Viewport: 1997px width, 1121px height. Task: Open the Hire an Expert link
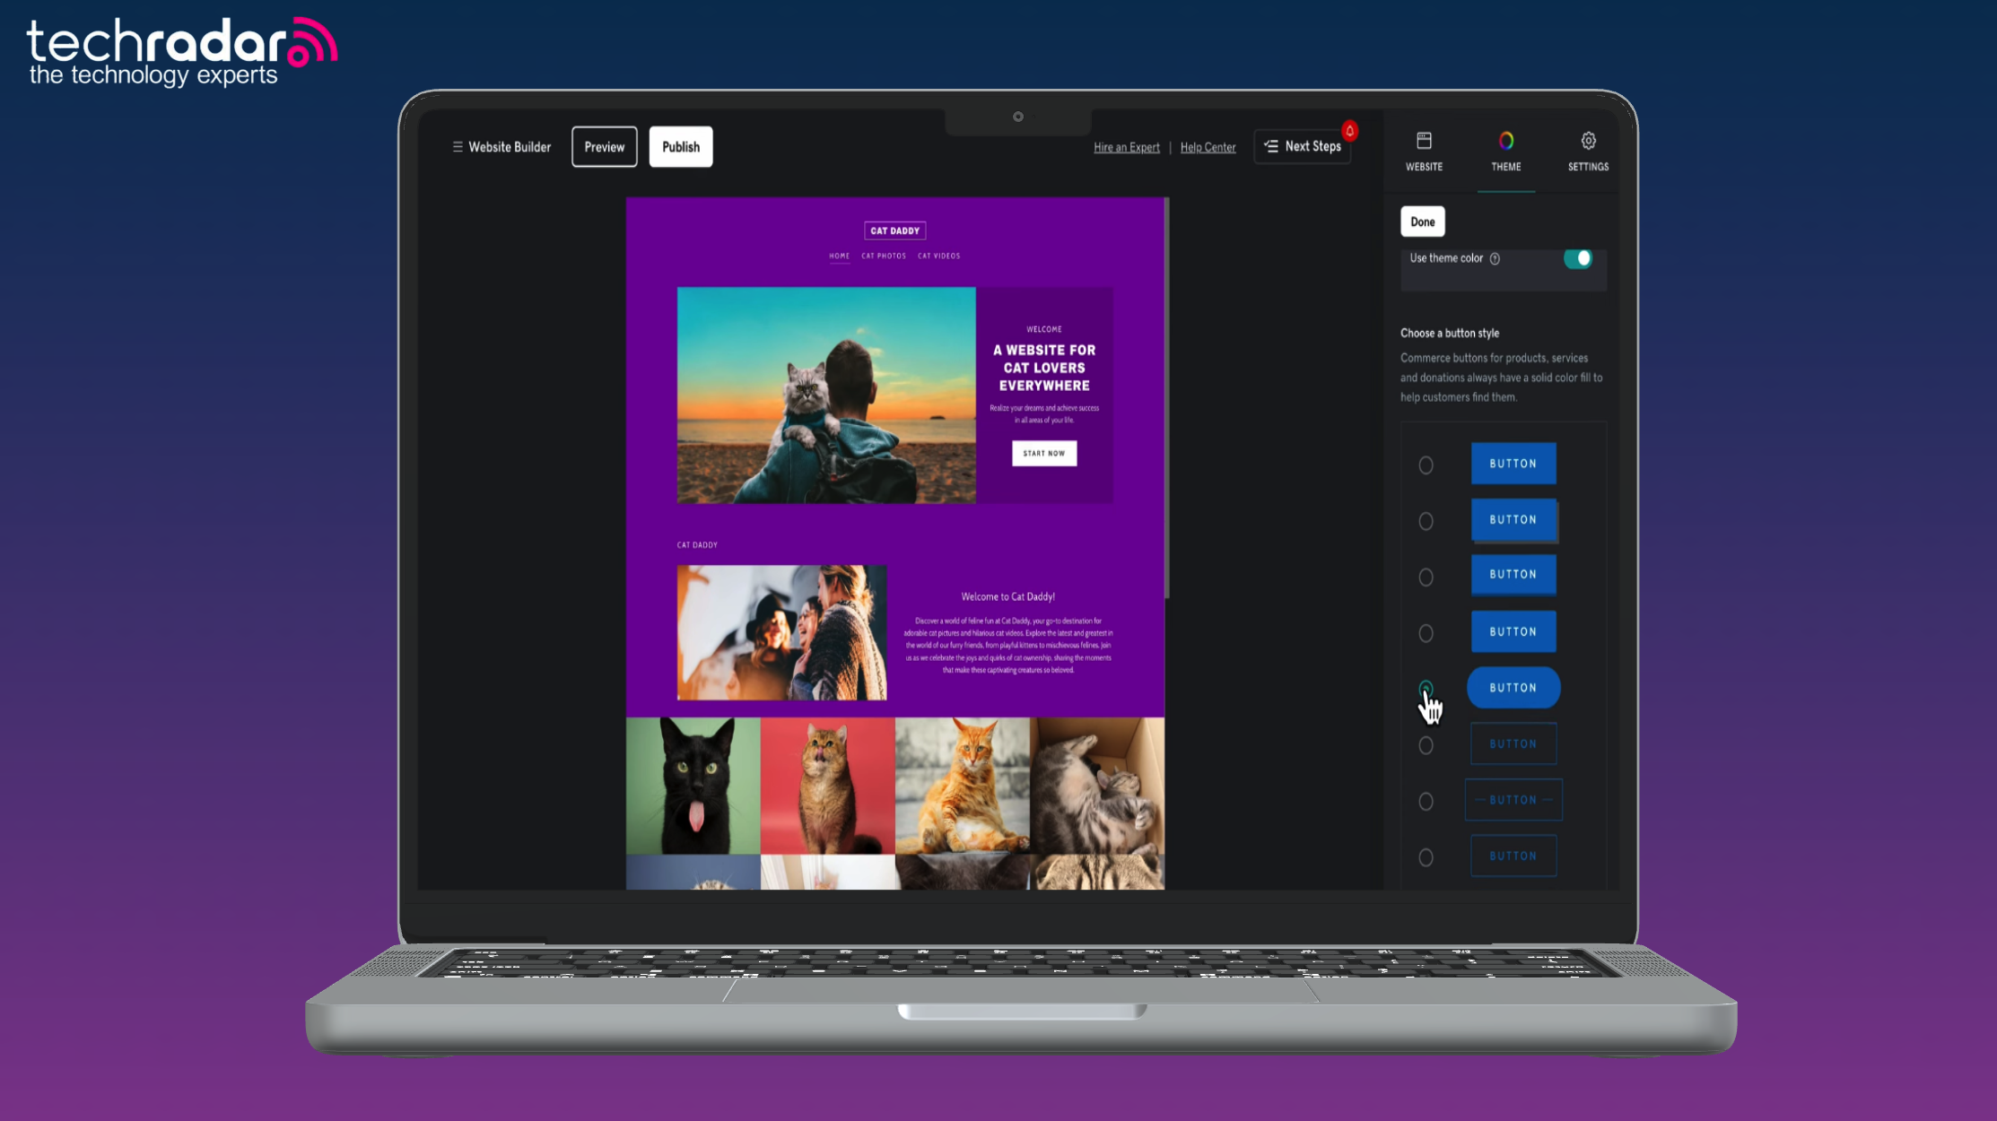click(1126, 146)
